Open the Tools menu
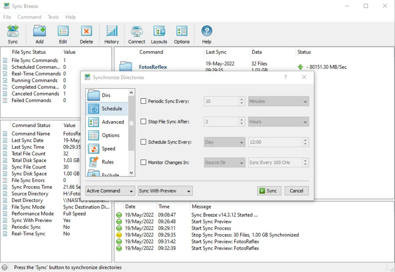This screenshot has height=272, width=395. (x=53, y=17)
